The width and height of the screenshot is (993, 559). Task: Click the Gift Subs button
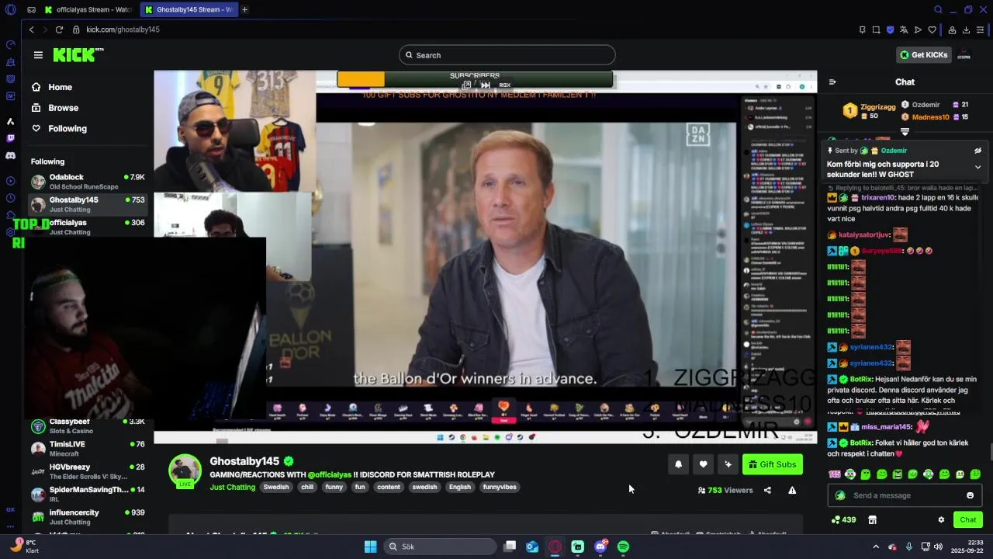click(x=773, y=464)
